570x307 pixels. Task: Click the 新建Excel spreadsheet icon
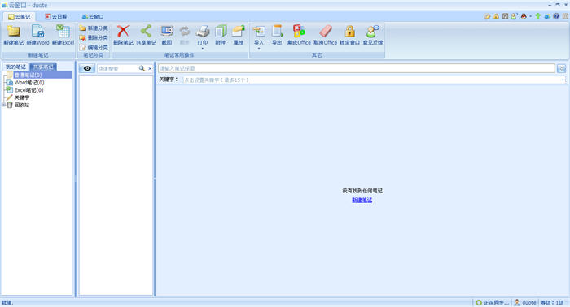[63, 35]
